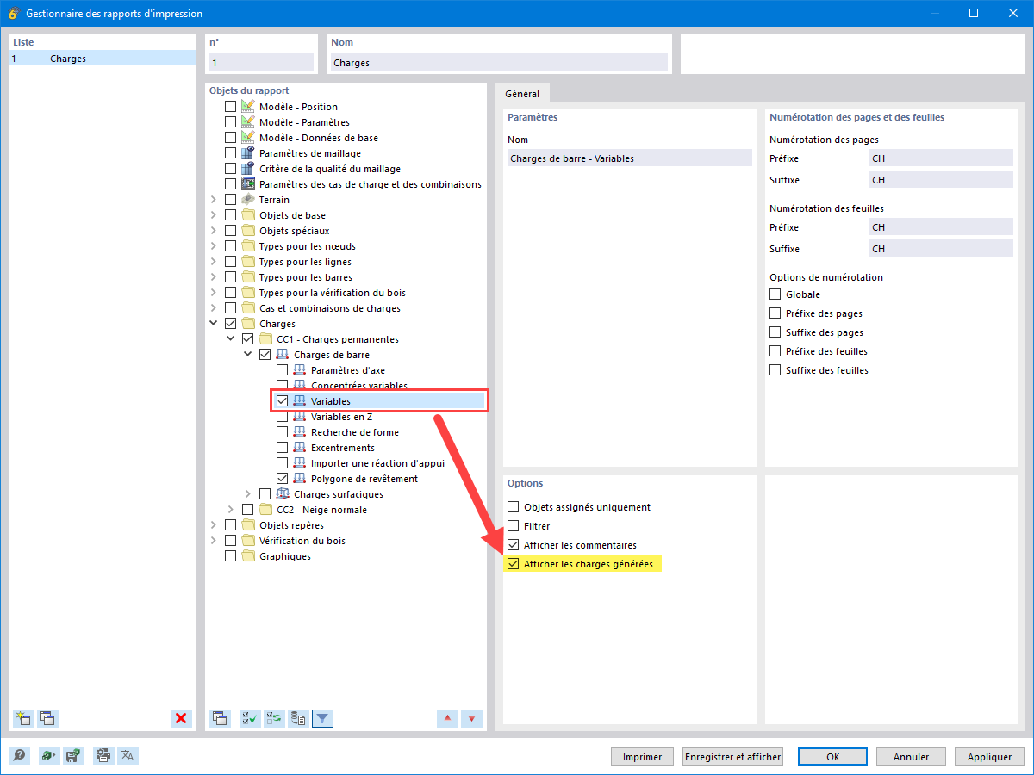This screenshot has width=1034, height=775.
Task: Select Concentrées variables tree row
Action: (x=358, y=386)
